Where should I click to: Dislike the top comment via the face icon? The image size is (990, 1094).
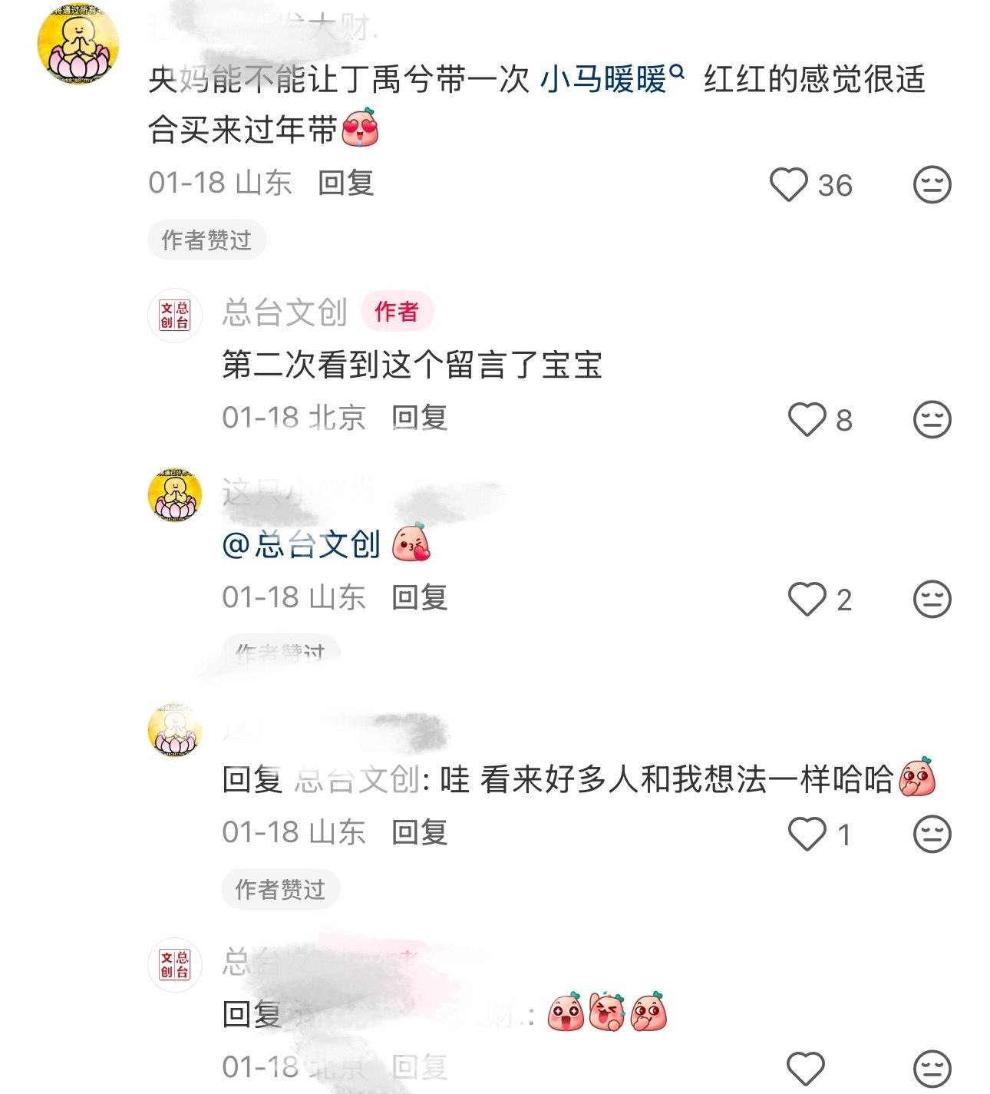[x=932, y=185]
